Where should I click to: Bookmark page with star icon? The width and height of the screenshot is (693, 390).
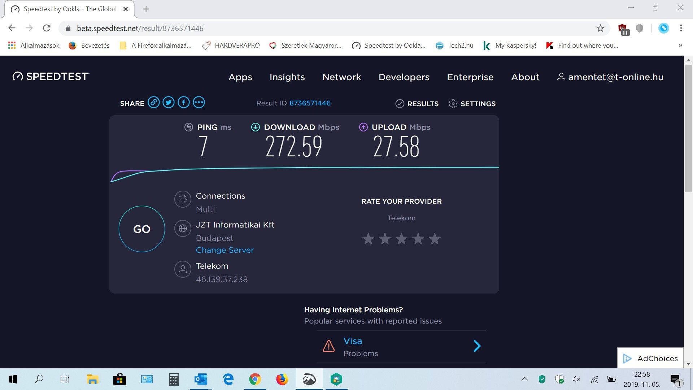coord(600,28)
